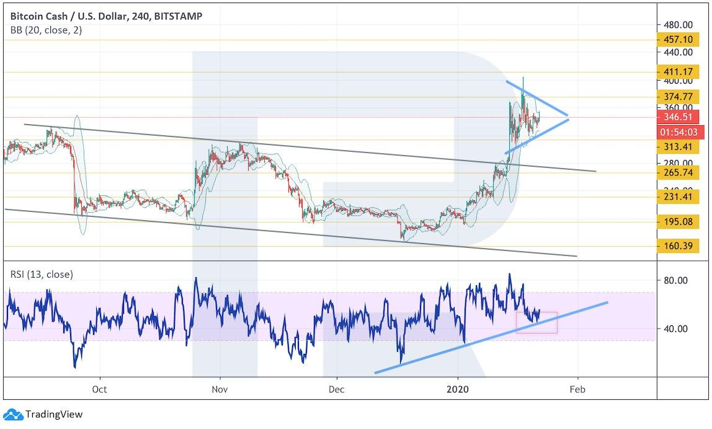Click the Dec label on the time axis

[x=337, y=389]
